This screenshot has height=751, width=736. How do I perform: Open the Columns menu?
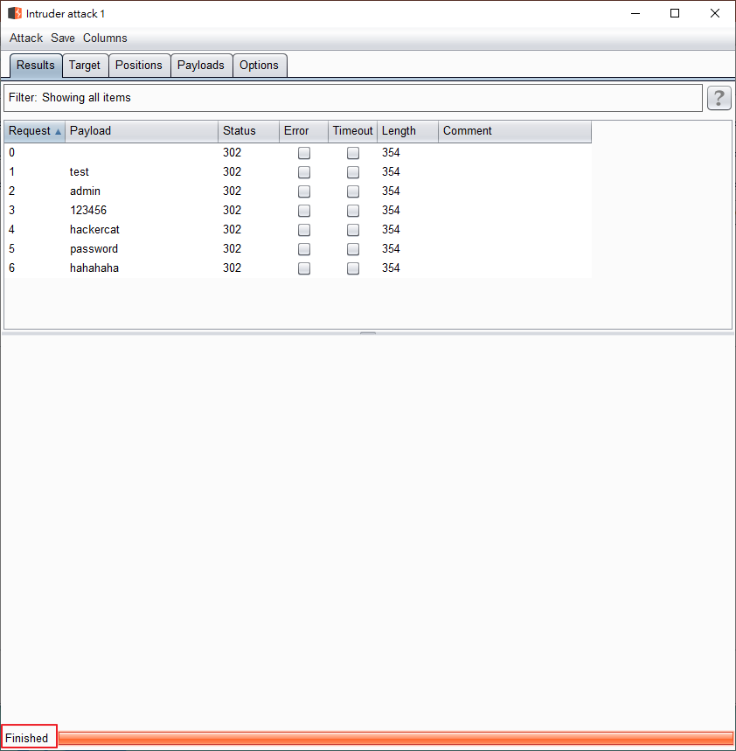pyautogui.click(x=105, y=38)
